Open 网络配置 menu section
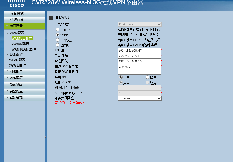233x162 pixels. [25, 72]
